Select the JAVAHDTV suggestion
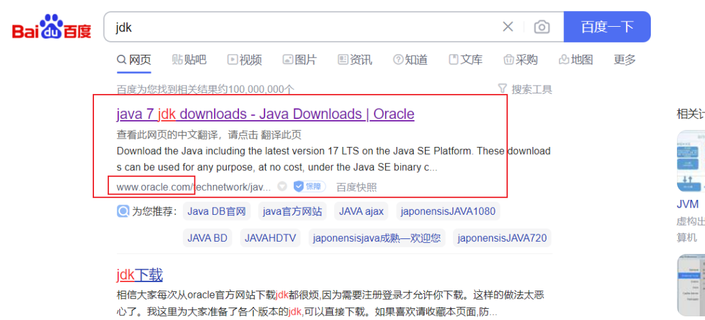Screen dimensions: 705x320 (x=270, y=238)
